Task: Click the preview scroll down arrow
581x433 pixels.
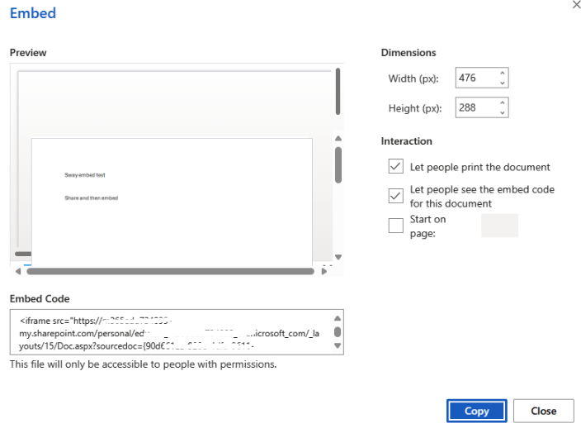Action: [x=338, y=257]
